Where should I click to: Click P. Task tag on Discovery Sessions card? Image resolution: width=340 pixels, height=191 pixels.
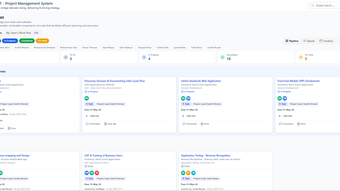pyautogui.click(x=90, y=104)
